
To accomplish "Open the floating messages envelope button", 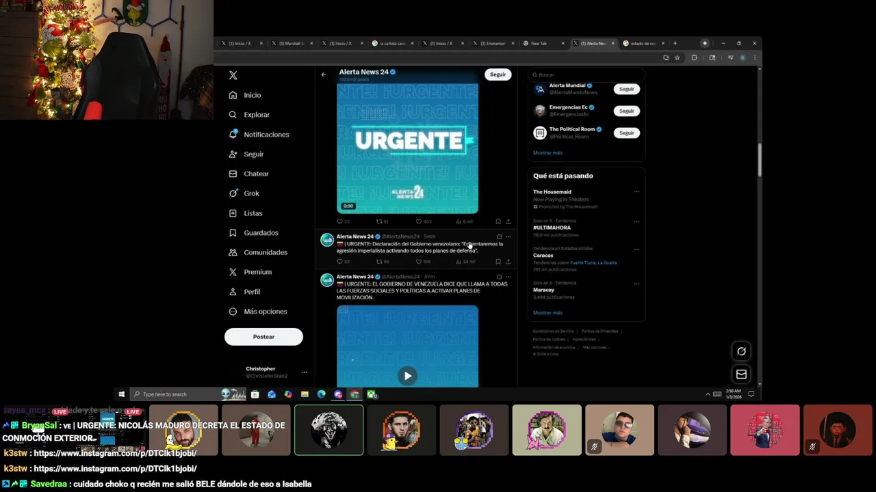I will 741,374.
